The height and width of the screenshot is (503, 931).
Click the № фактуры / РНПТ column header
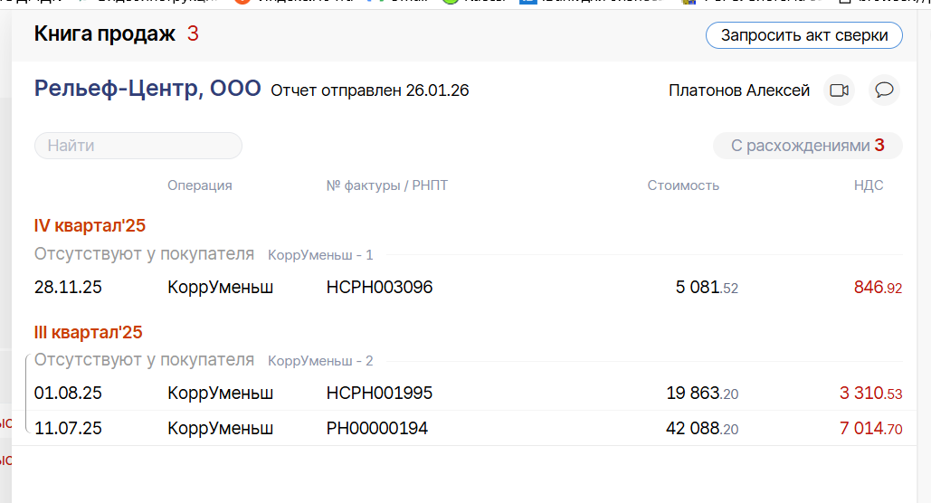(x=386, y=185)
